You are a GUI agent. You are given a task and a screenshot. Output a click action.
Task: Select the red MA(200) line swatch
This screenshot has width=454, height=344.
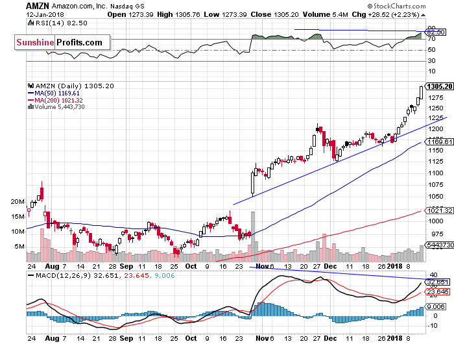[30, 100]
